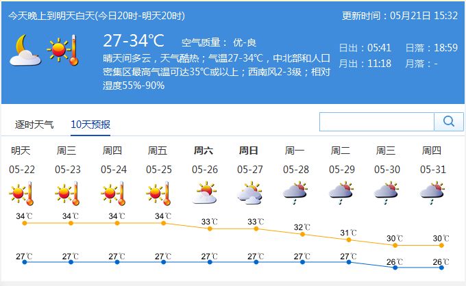Click the 34℃ high point for 05-22

point(25,223)
